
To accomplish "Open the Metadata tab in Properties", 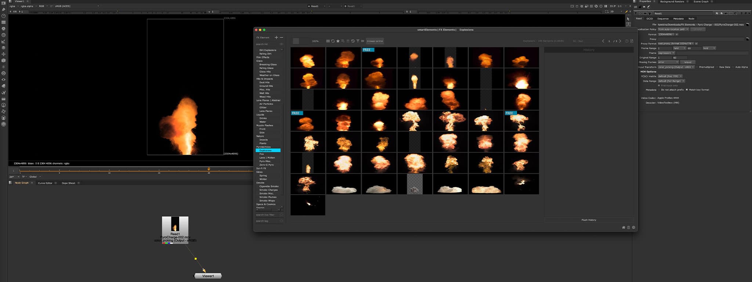I will pos(678,19).
